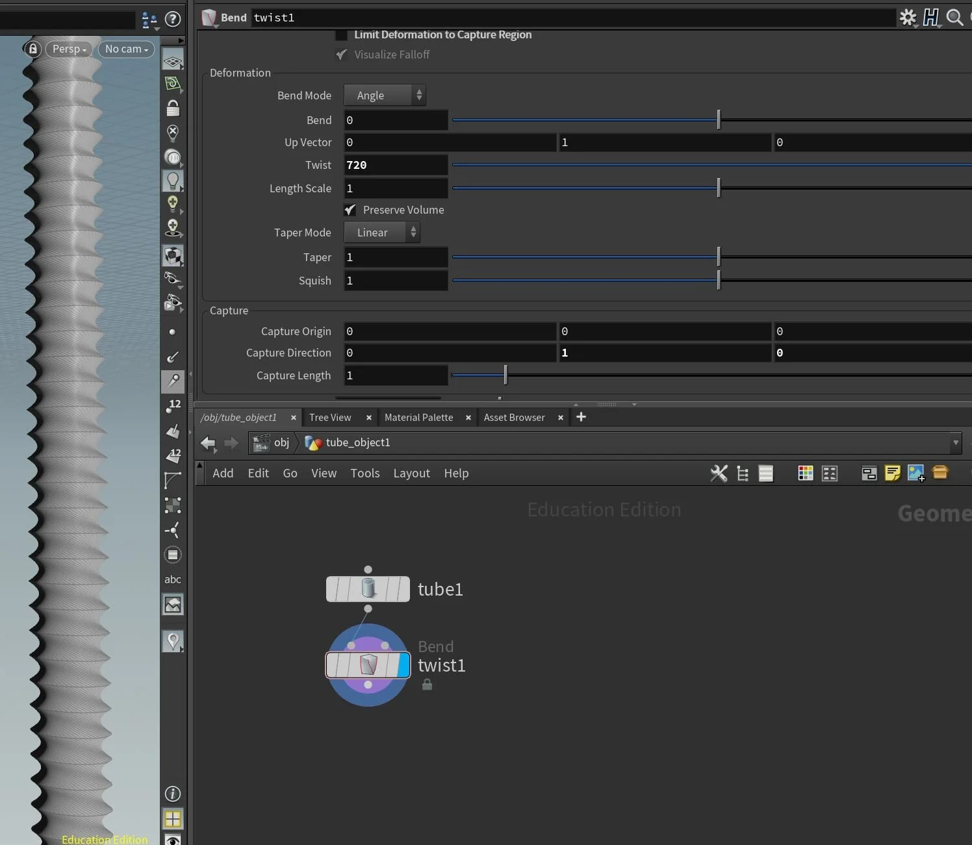The height and width of the screenshot is (845, 972).
Task: Open the Add menu in network editor
Action: tap(223, 473)
